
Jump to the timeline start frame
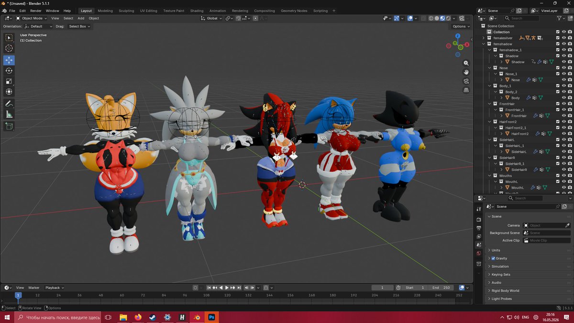[x=209, y=288]
